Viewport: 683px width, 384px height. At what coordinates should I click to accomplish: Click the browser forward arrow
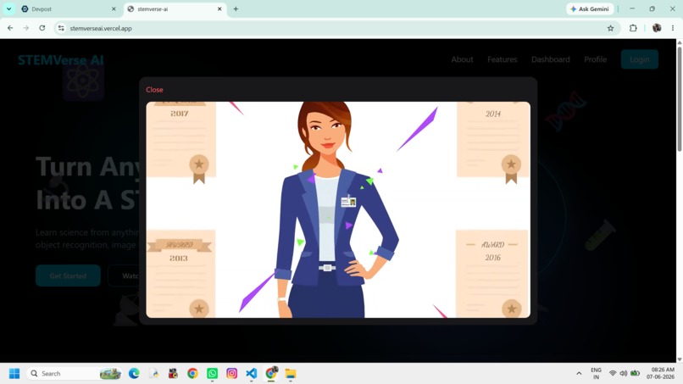tap(25, 28)
